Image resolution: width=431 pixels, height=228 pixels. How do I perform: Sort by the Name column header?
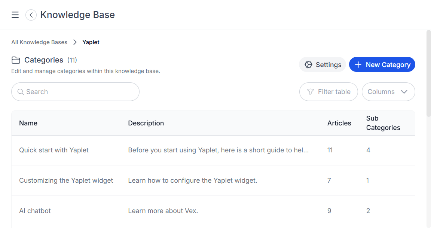[28, 123]
